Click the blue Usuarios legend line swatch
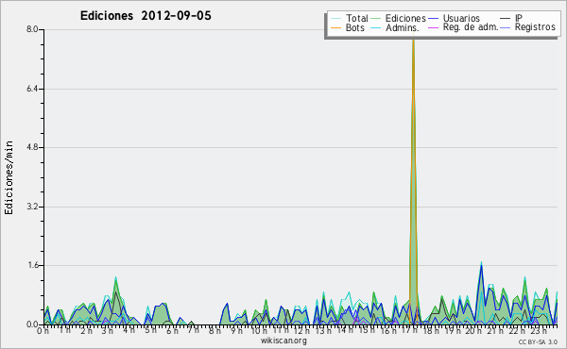 tap(433, 19)
